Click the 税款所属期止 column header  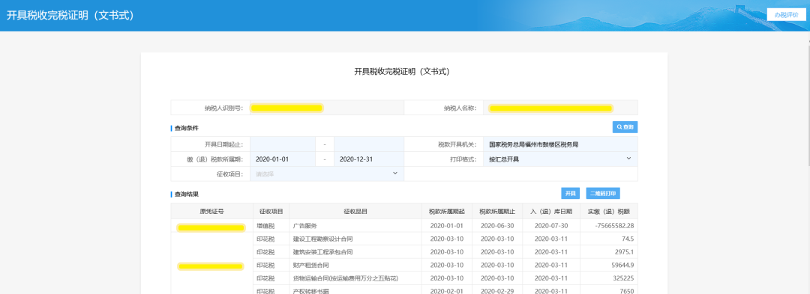click(x=497, y=211)
